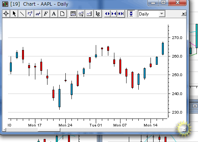Click the vertical scale adjust icon
The width and height of the screenshot is (198, 142).
[131, 14]
